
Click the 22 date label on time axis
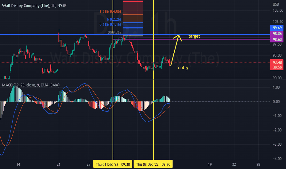pos(234,164)
